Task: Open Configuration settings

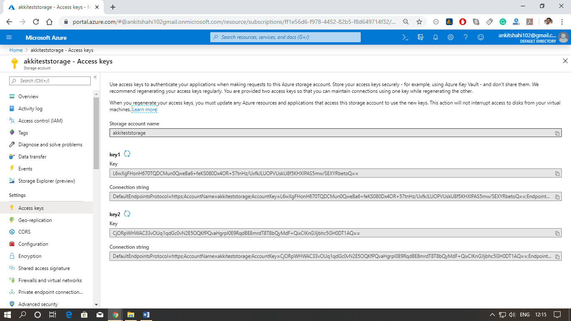Action: pos(33,244)
